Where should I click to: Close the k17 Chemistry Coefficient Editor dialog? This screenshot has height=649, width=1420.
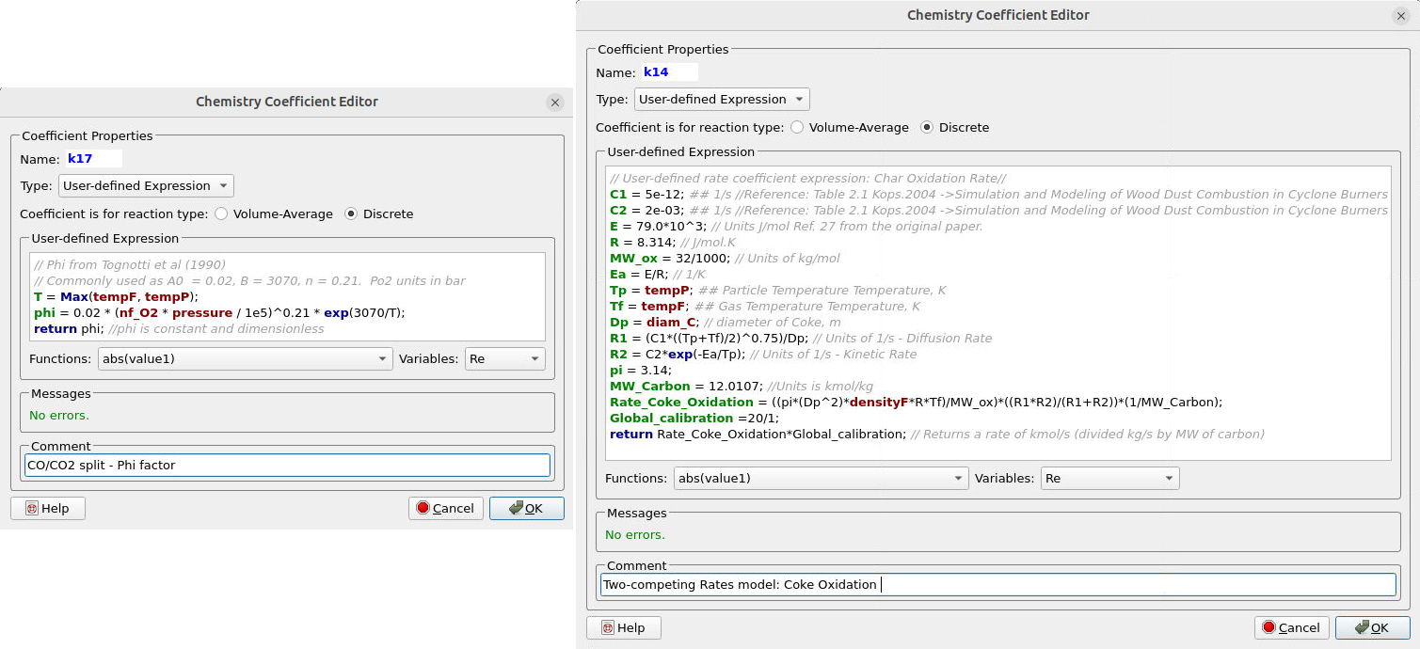pyautogui.click(x=554, y=103)
